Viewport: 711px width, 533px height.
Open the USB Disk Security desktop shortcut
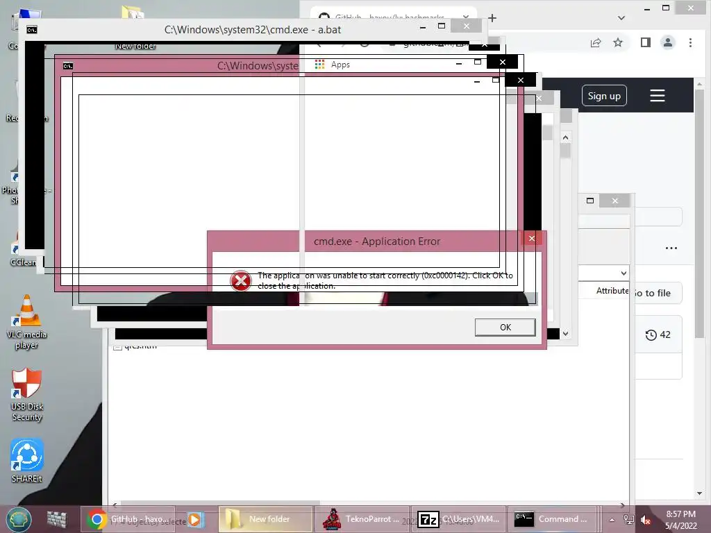coord(27,395)
